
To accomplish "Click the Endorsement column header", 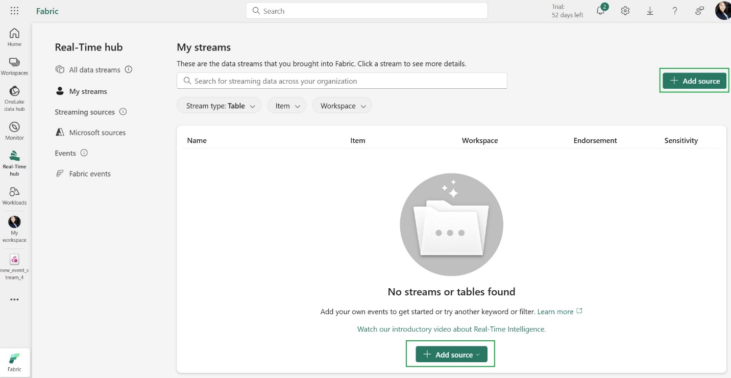I will pos(595,140).
